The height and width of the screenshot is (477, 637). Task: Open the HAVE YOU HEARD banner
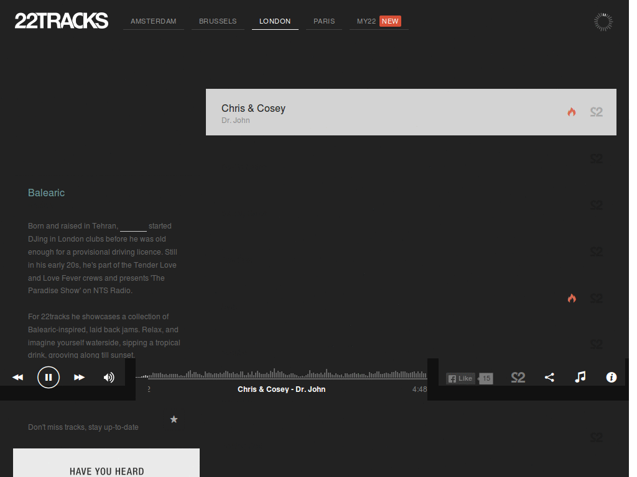[106, 463]
